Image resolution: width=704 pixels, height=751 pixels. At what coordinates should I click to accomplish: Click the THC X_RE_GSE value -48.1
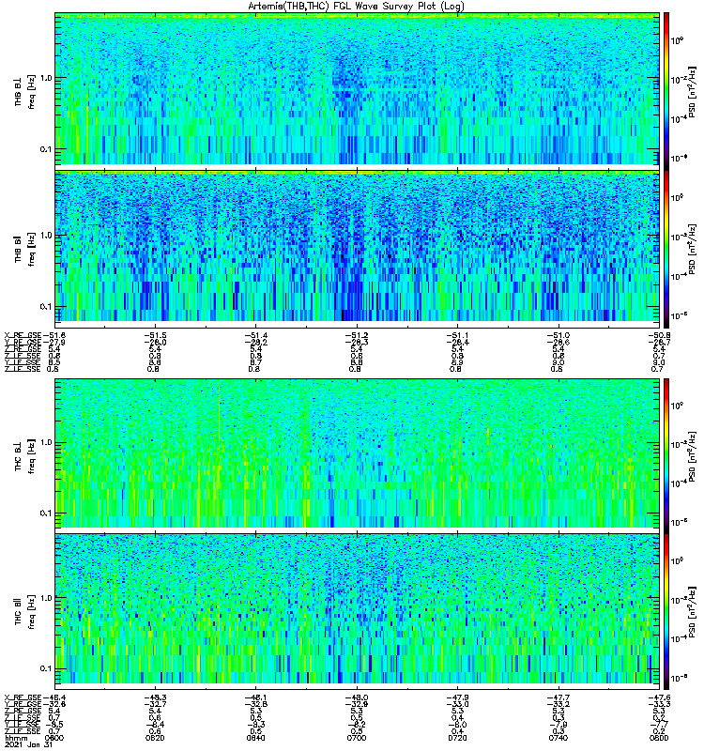pyautogui.click(x=255, y=697)
